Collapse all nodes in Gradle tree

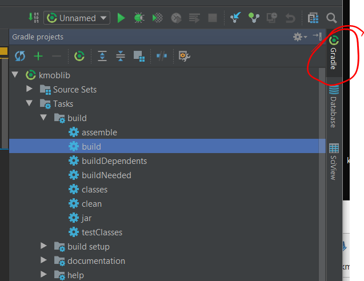pyautogui.click(x=121, y=56)
